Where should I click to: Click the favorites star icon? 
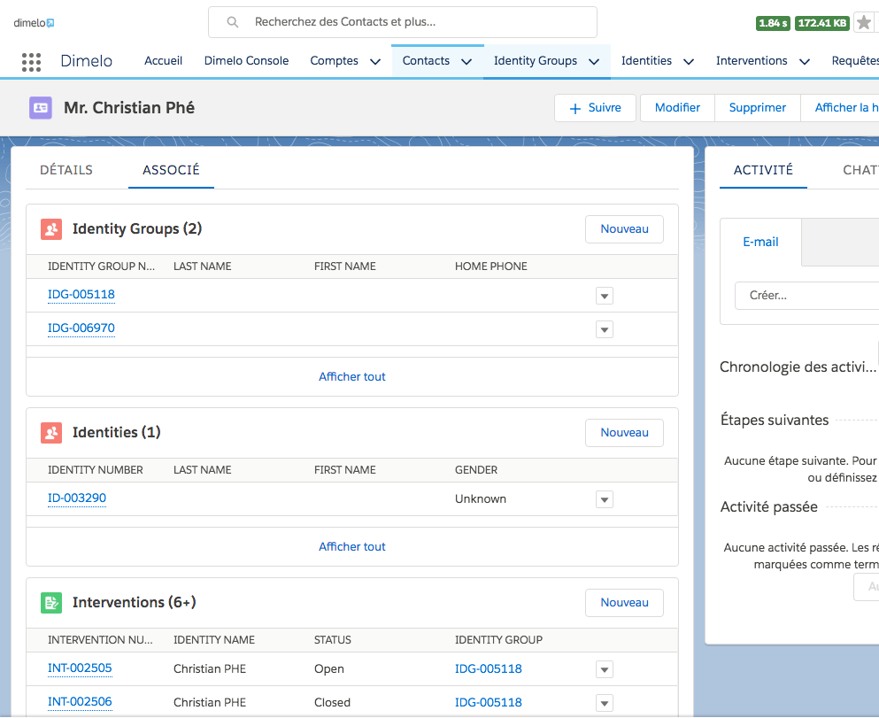click(x=864, y=23)
